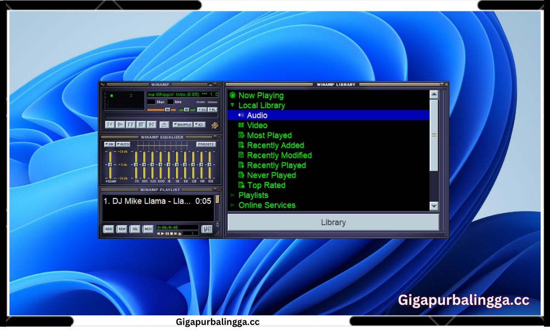Toggle the Repeat button
Image resolution: width=550 pixels, height=330 pixels.
click(x=200, y=125)
